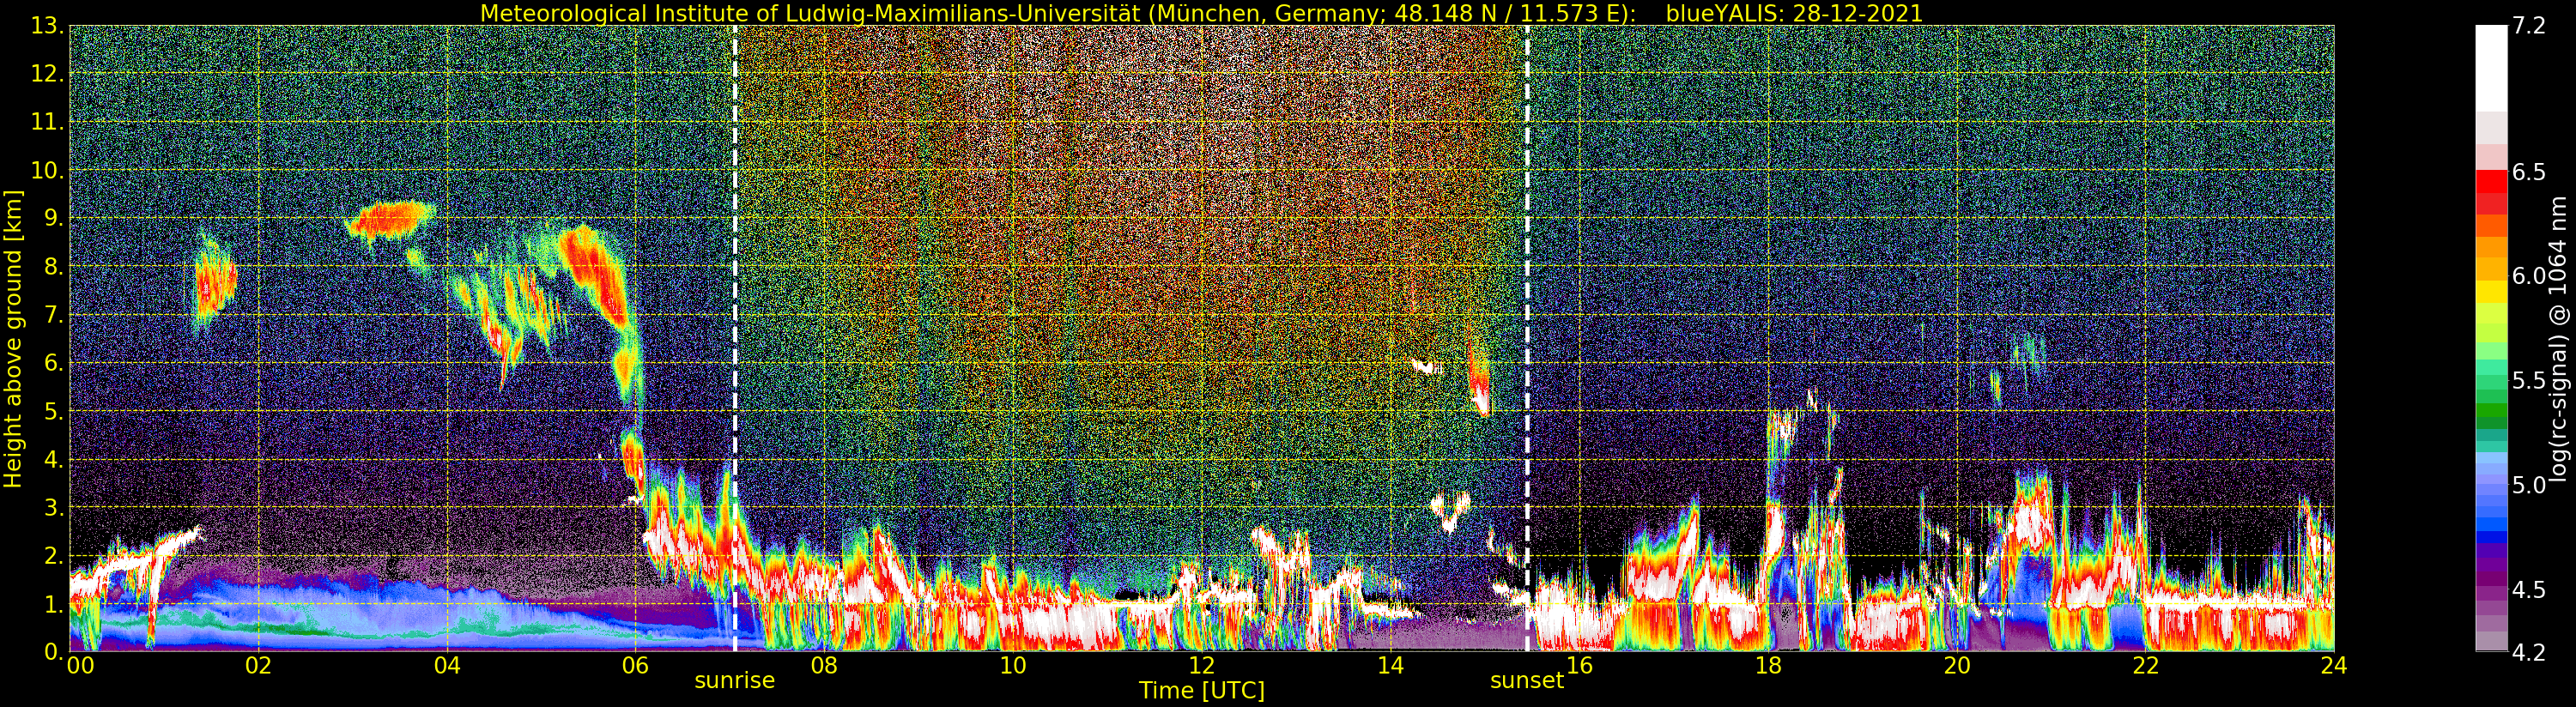Pick the white colorbar section near 7.2
Image resolution: width=2576 pixels, height=707 pixels.
[x=2491, y=60]
